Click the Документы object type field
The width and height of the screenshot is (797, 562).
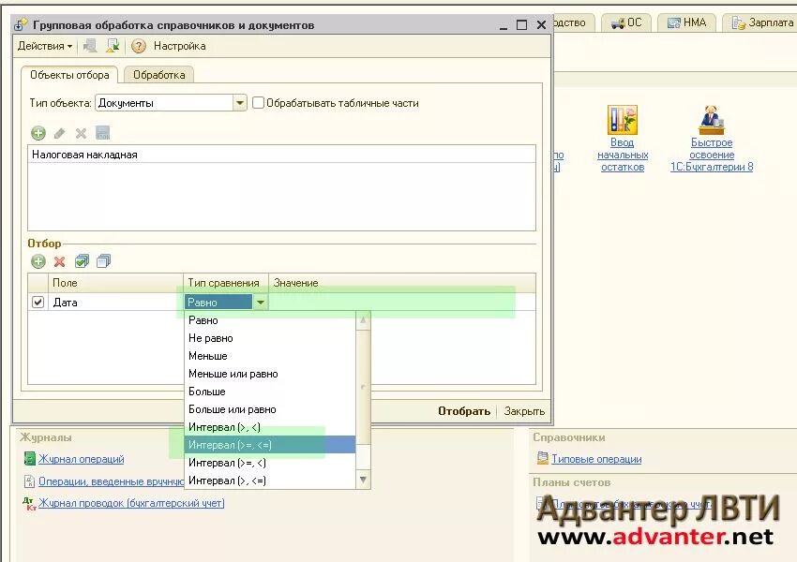[164, 103]
